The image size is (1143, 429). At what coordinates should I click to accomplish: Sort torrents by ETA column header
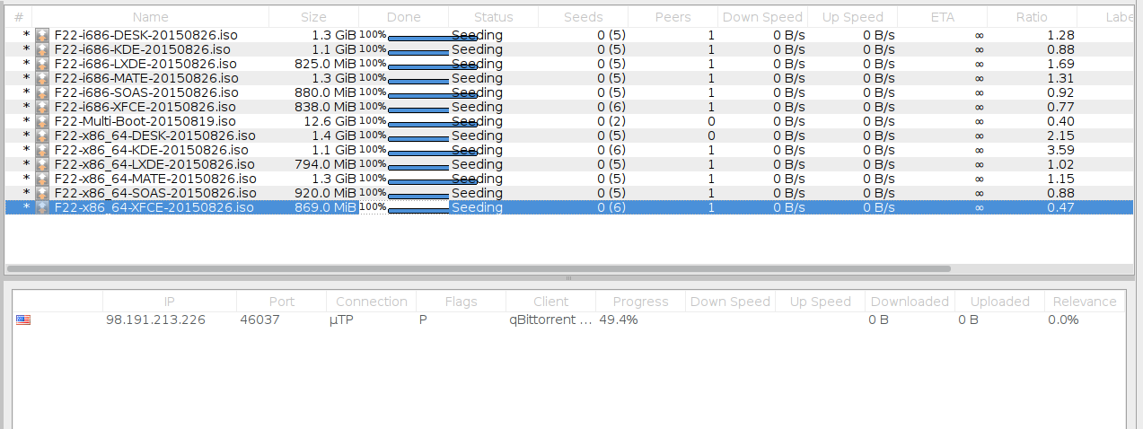pos(942,17)
